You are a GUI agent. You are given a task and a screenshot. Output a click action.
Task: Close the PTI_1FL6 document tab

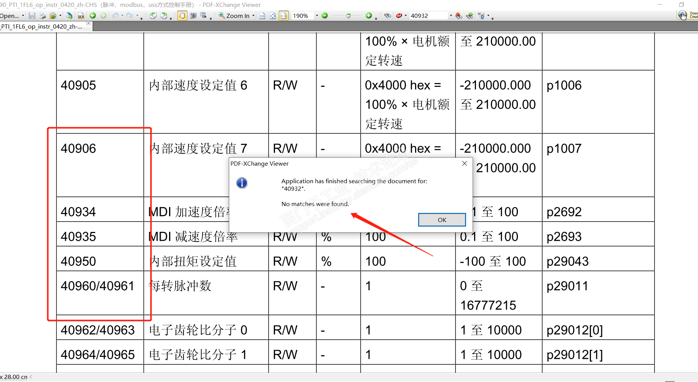point(89,24)
